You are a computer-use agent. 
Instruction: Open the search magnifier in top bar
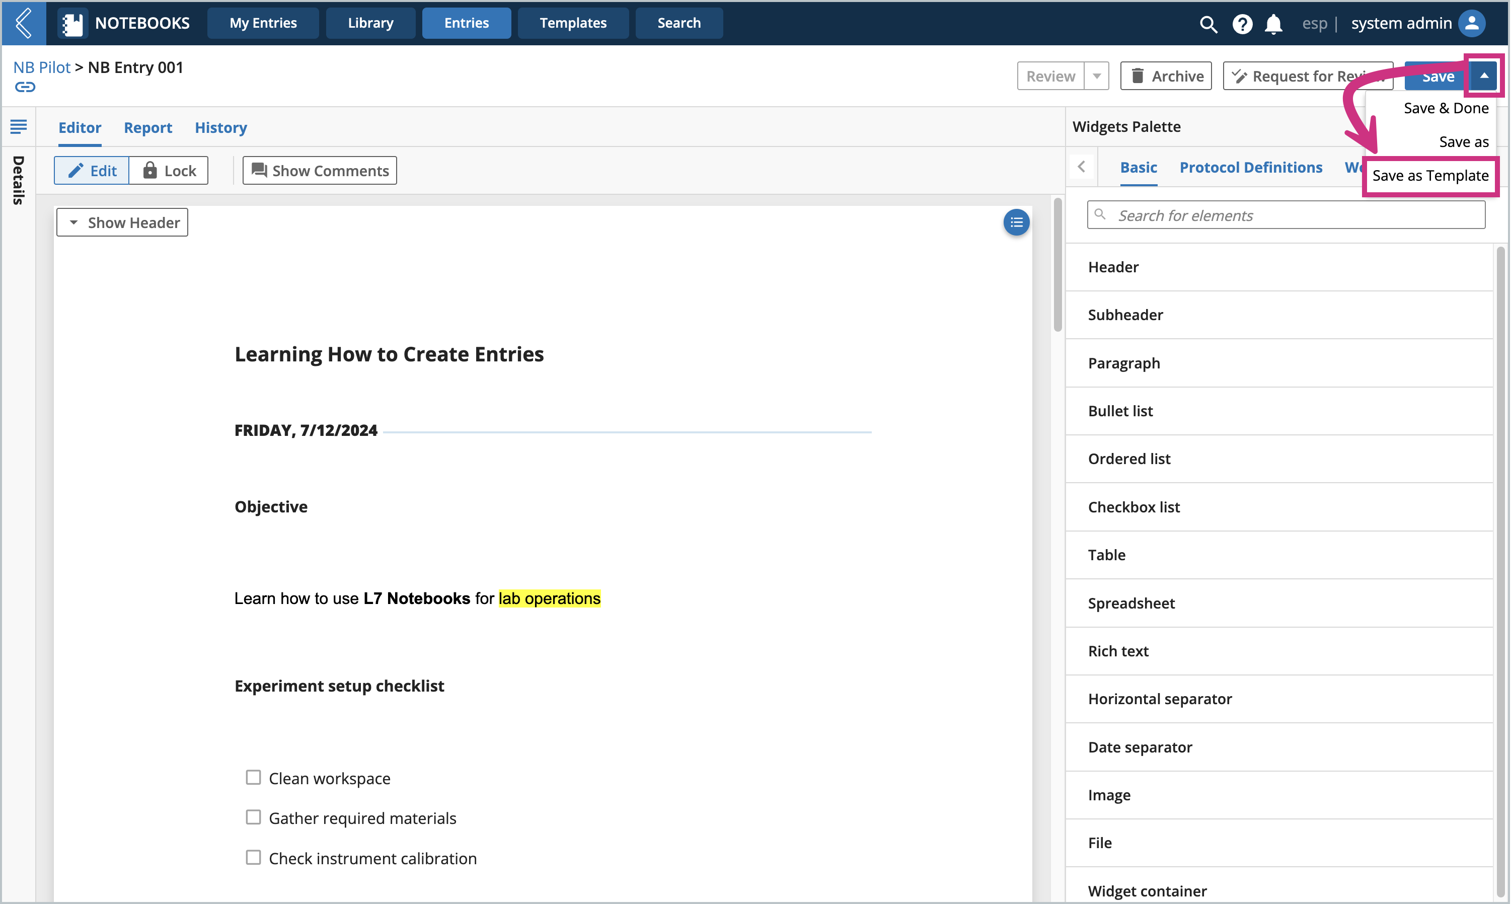click(1207, 24)
